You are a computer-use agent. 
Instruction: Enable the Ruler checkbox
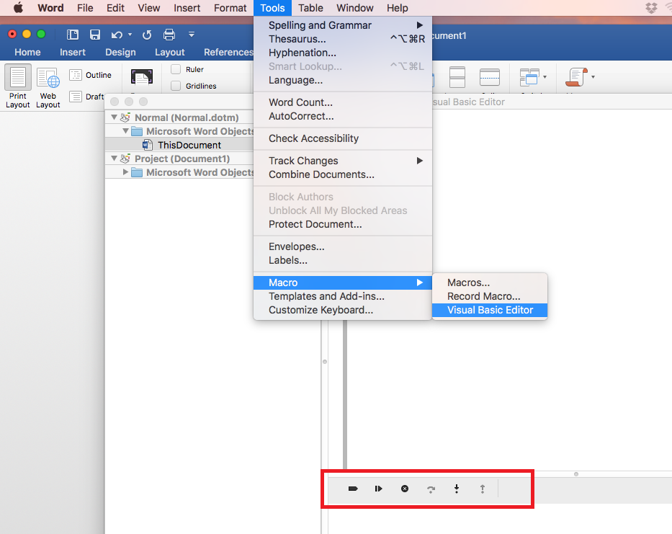[176, 69]
